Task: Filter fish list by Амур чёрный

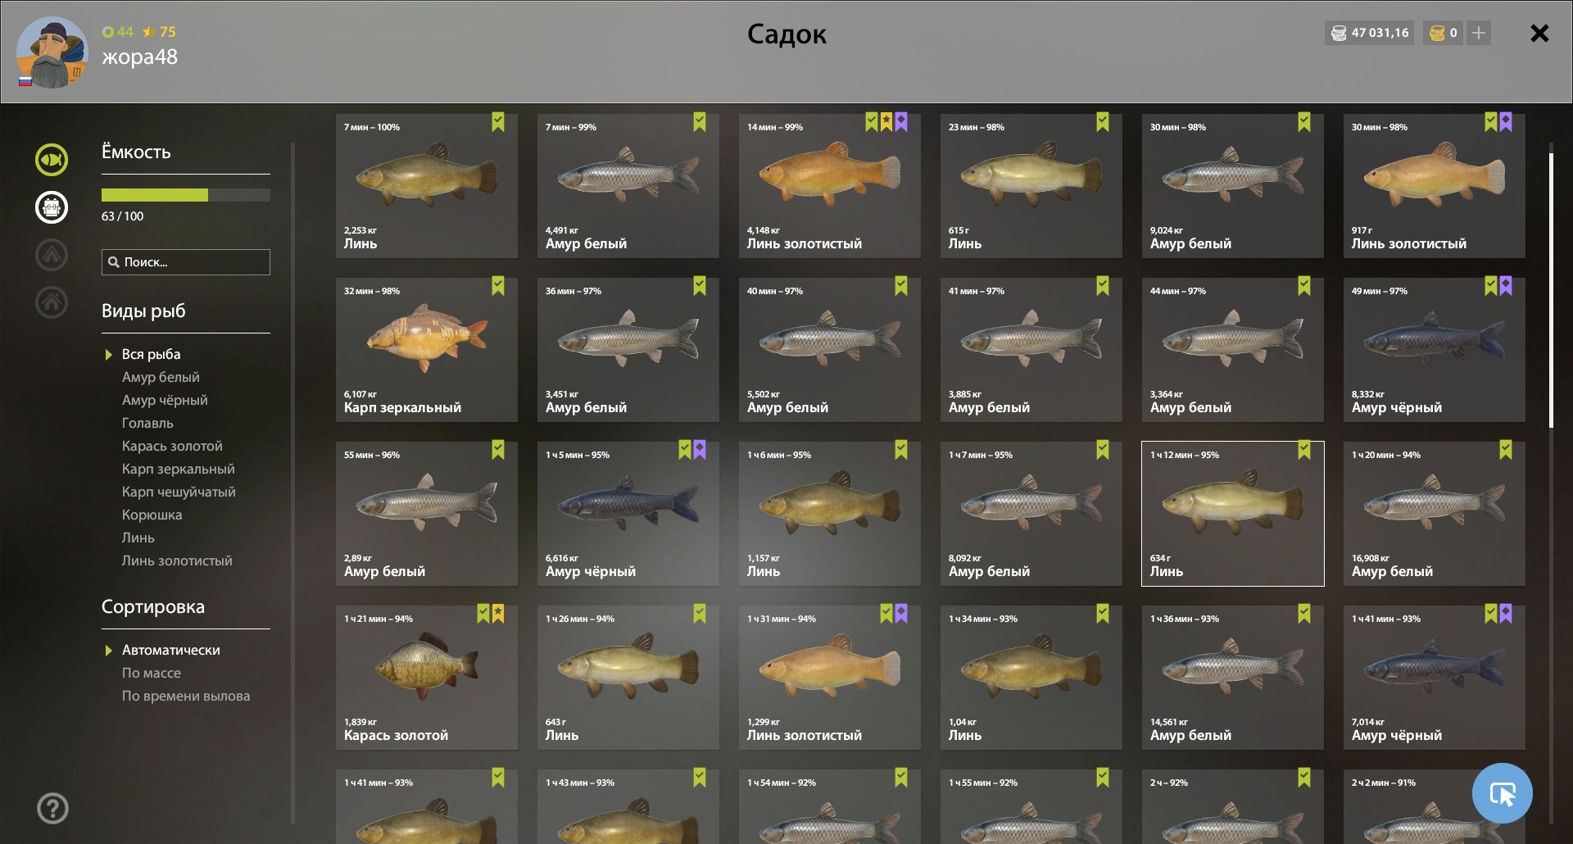Action: coord(165,400)
